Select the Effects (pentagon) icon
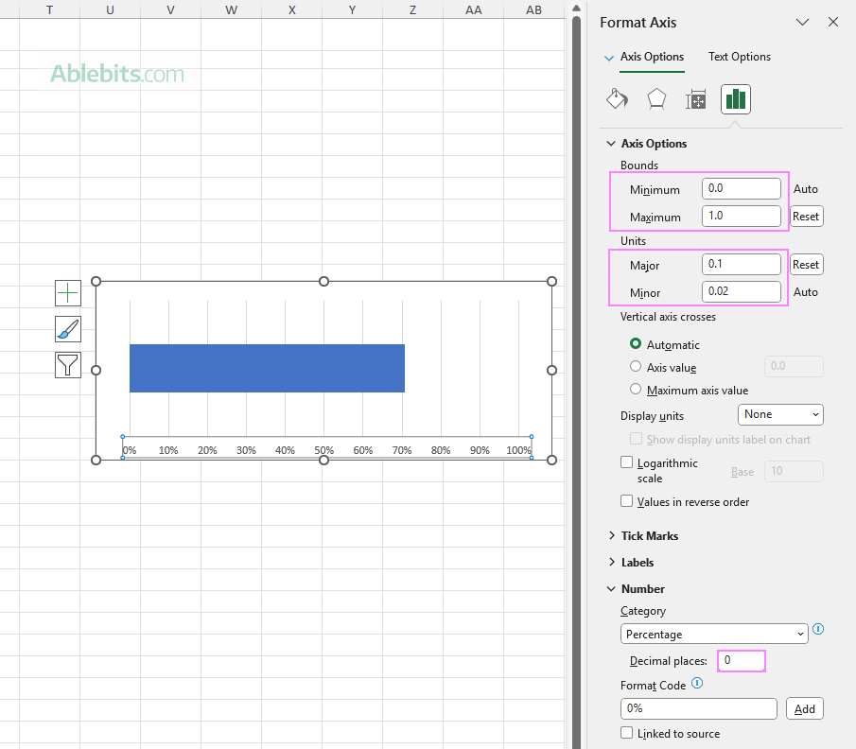Viewport: 856px width, 749px height. click(656, 98)
